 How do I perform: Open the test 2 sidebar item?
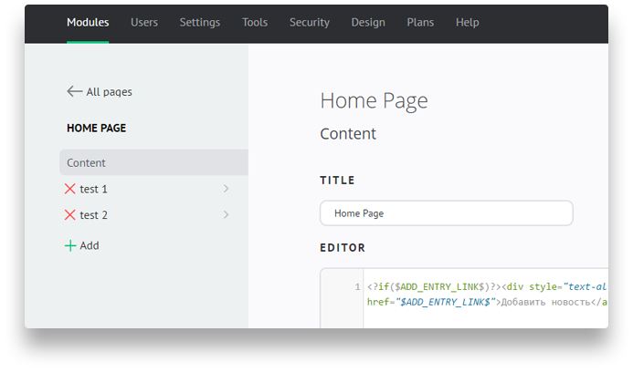click(94, 215)
